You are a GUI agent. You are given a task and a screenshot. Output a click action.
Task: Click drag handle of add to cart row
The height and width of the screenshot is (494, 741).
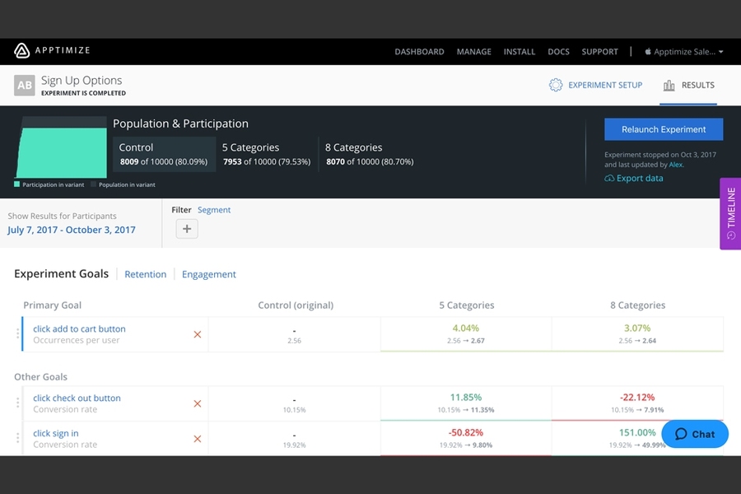(18, 333)
